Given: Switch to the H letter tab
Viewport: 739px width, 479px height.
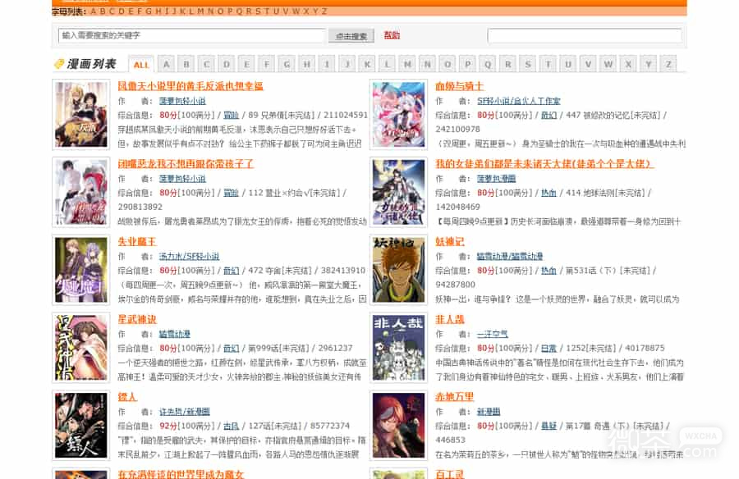Looking at the screenshot, I should click(x=307, y=64).
